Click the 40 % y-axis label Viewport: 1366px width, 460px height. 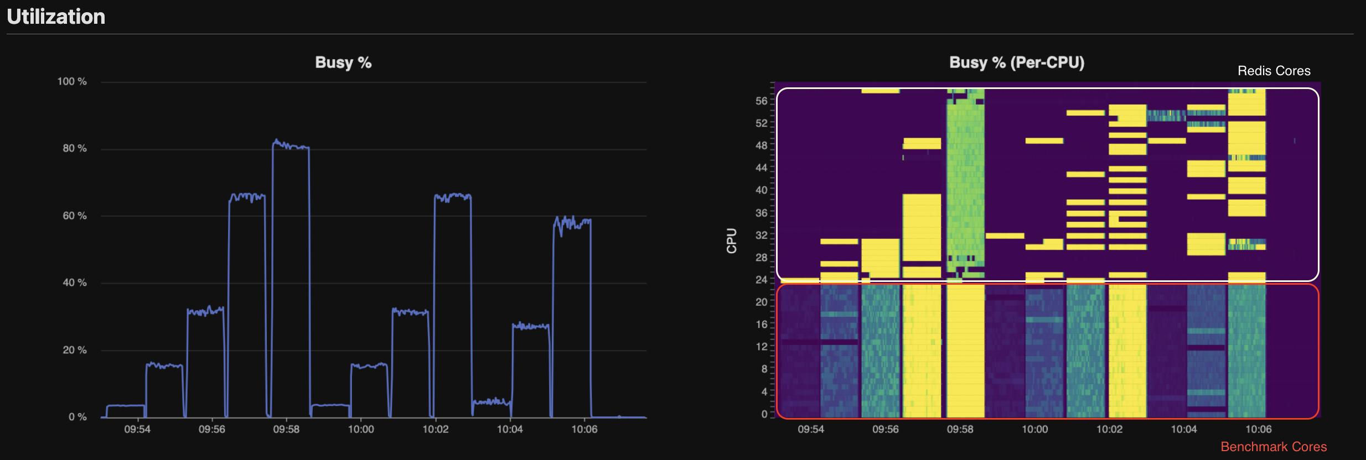(74, 283)
